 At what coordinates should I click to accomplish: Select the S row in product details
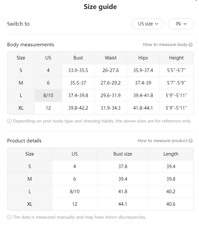(100, 167)
